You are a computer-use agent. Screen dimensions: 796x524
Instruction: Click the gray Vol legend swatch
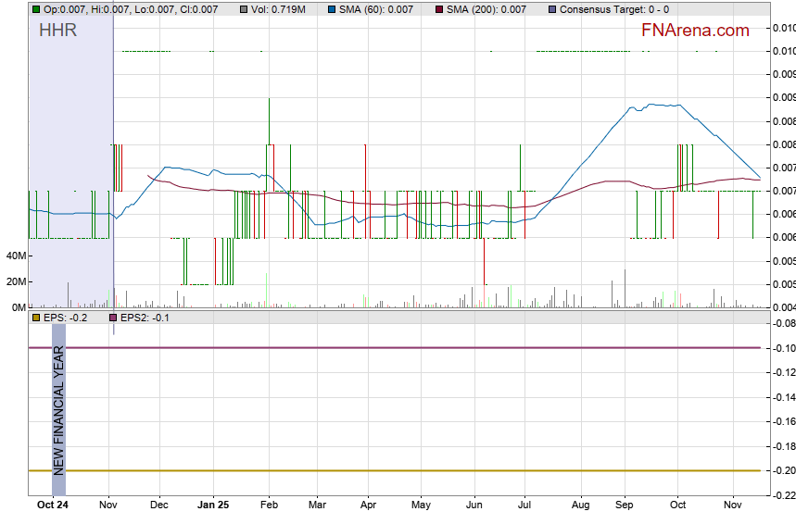pos(244,9)
